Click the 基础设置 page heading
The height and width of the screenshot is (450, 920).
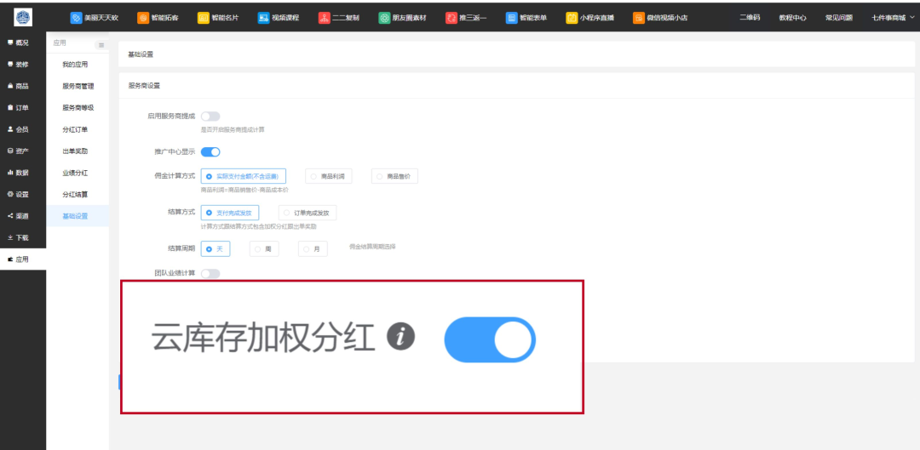[x=141, y=54]
